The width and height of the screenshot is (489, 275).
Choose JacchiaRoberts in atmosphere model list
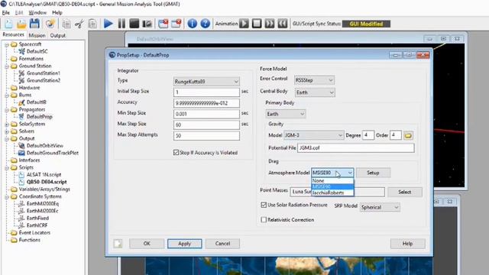pyautogui.click(x=332, y=192)
